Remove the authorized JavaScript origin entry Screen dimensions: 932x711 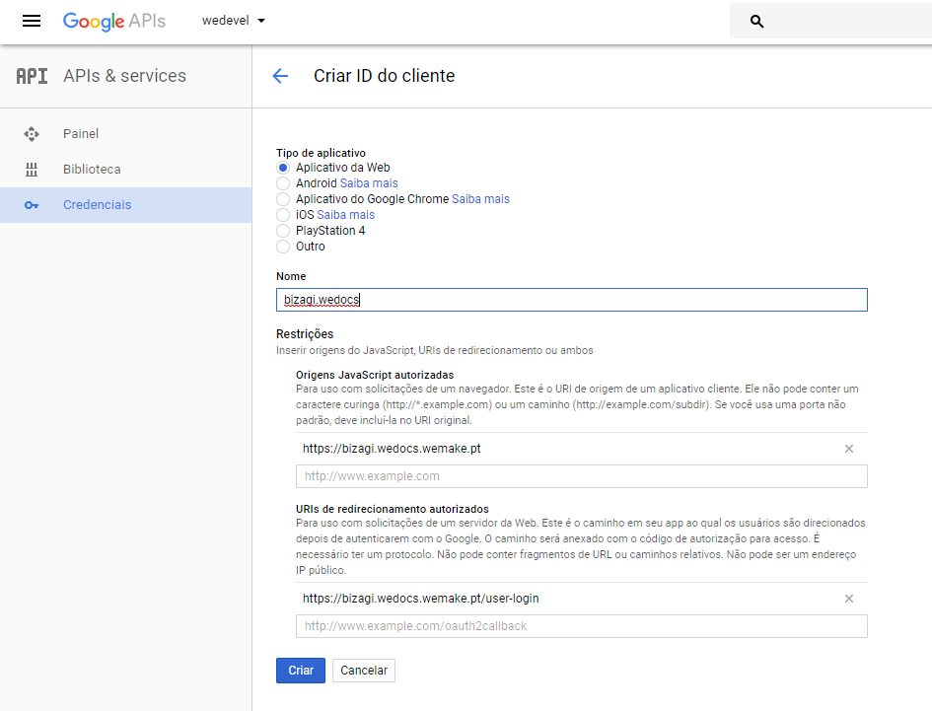pos(849,449)
